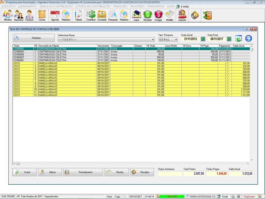This screenshot has height=199, width=265.
Task: Click the Pesquisar magnifier icon
Action: coord(113,15)
